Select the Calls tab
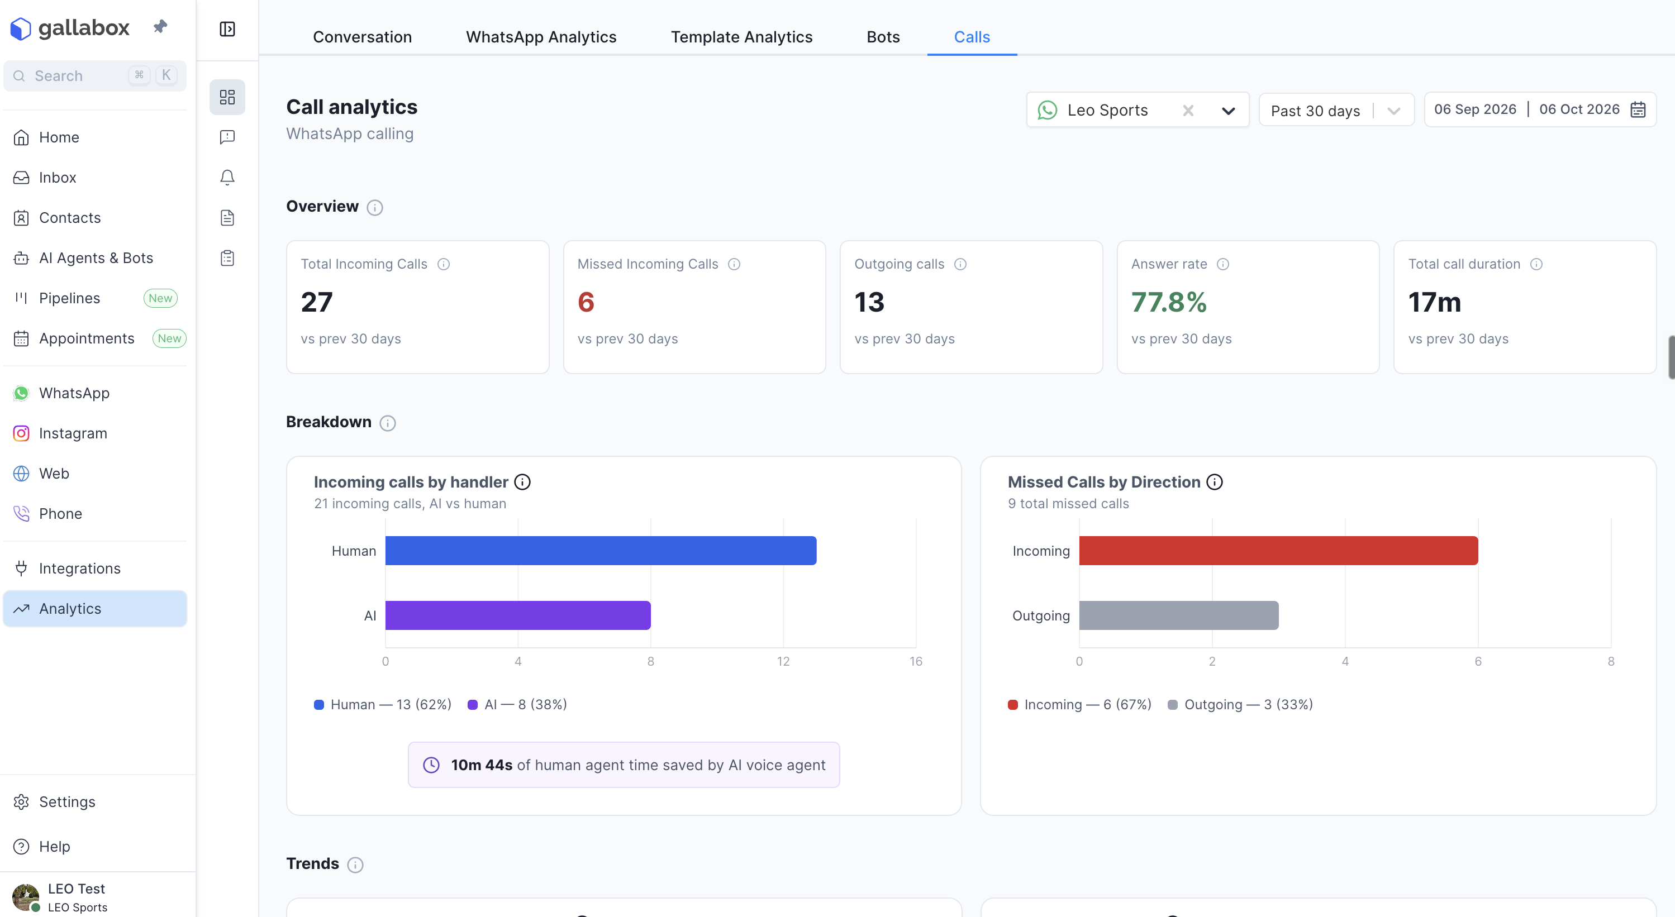This screenshot has height=917, width=1675. tap(972, 37)
